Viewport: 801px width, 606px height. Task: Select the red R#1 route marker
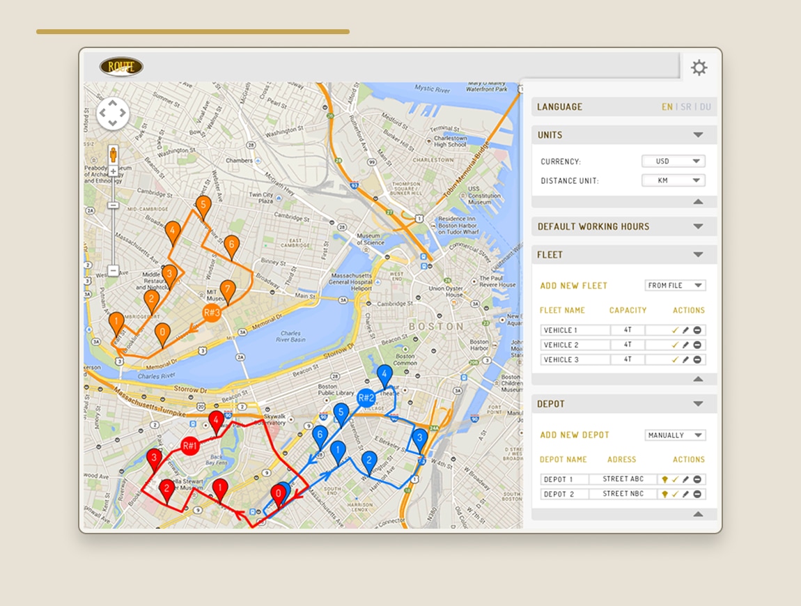click(190, 446)
